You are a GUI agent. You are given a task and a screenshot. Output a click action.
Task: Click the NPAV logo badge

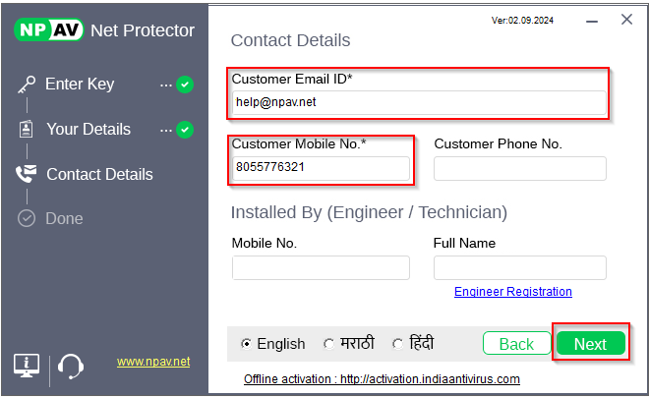click(x=48, y=29)
